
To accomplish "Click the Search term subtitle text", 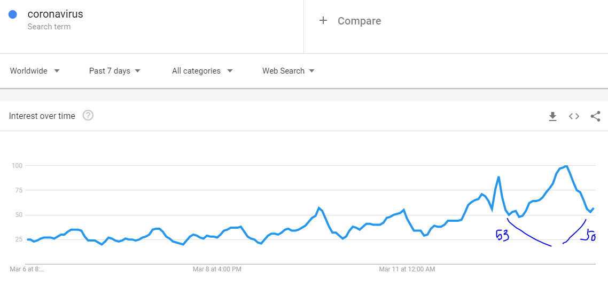I will pyautogui.click(x=49, y=27).
